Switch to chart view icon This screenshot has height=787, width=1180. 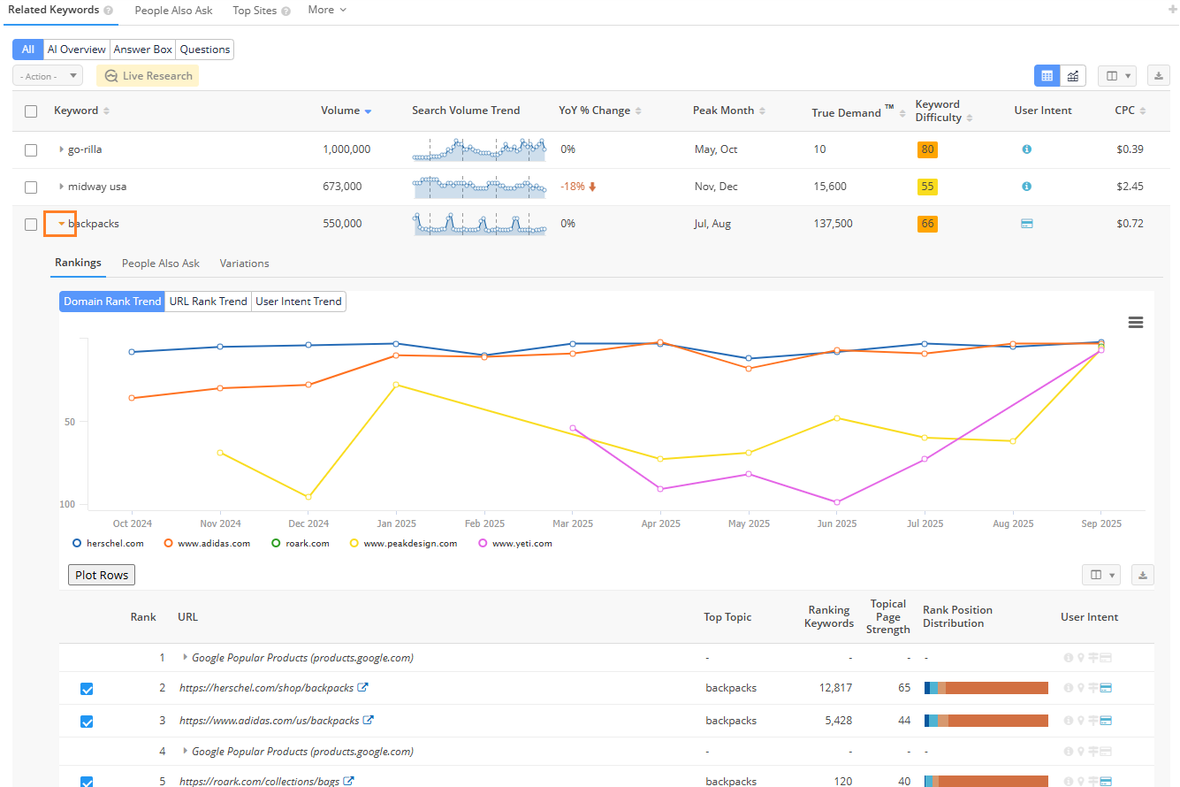1072,76
